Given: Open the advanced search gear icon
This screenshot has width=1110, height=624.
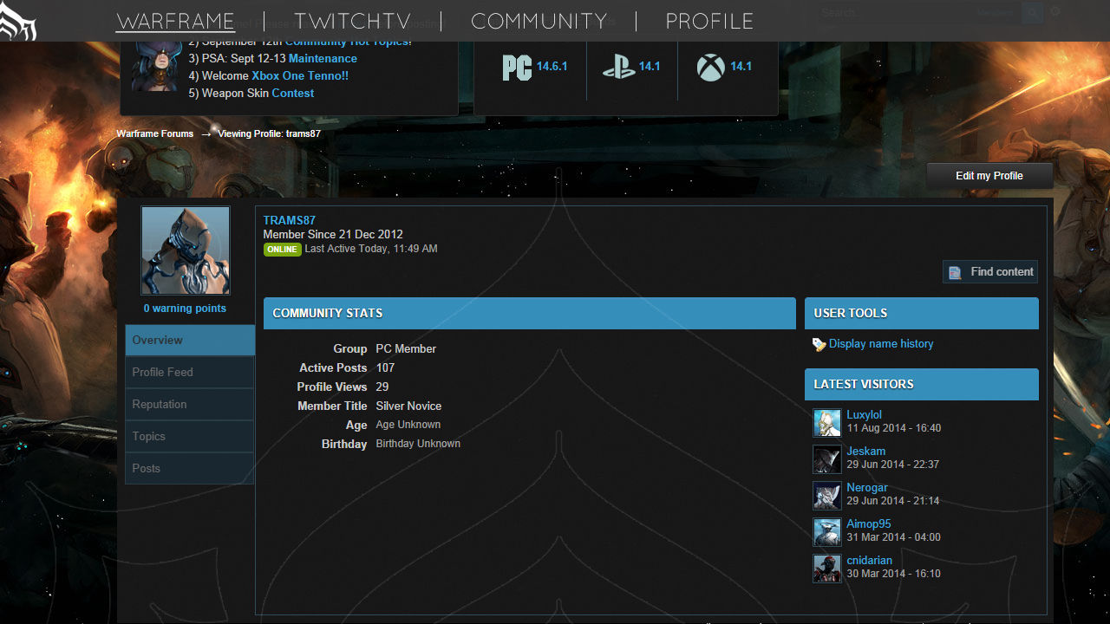Looking at the screenshot, I should click(x=1055, y=12).
